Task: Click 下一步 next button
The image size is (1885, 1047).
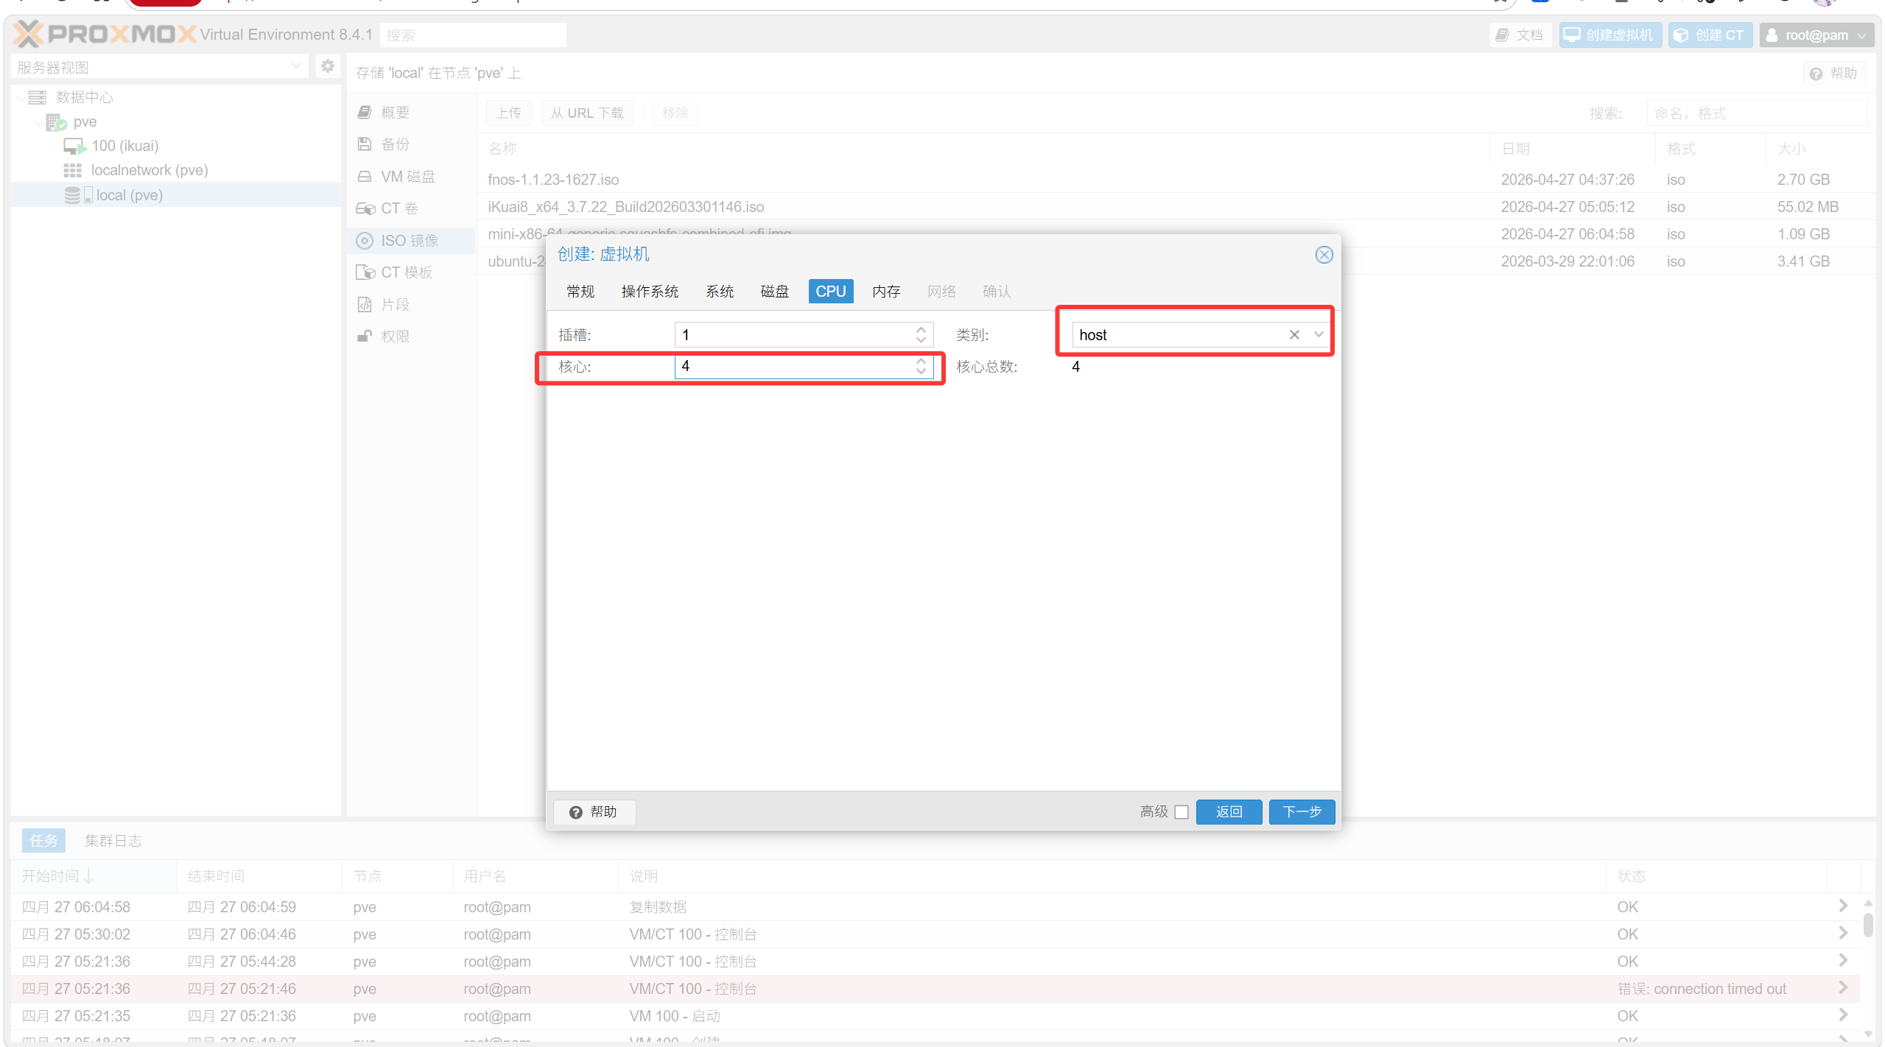Action: [x=1301, y=811]
